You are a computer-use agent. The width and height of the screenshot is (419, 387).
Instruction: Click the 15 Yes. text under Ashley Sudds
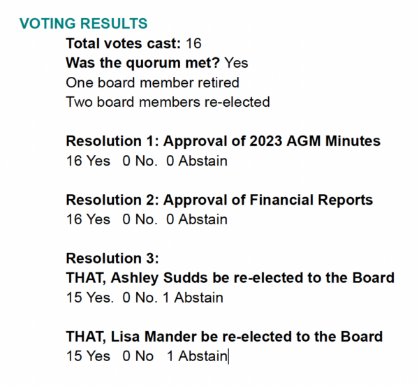coord(90,298)
